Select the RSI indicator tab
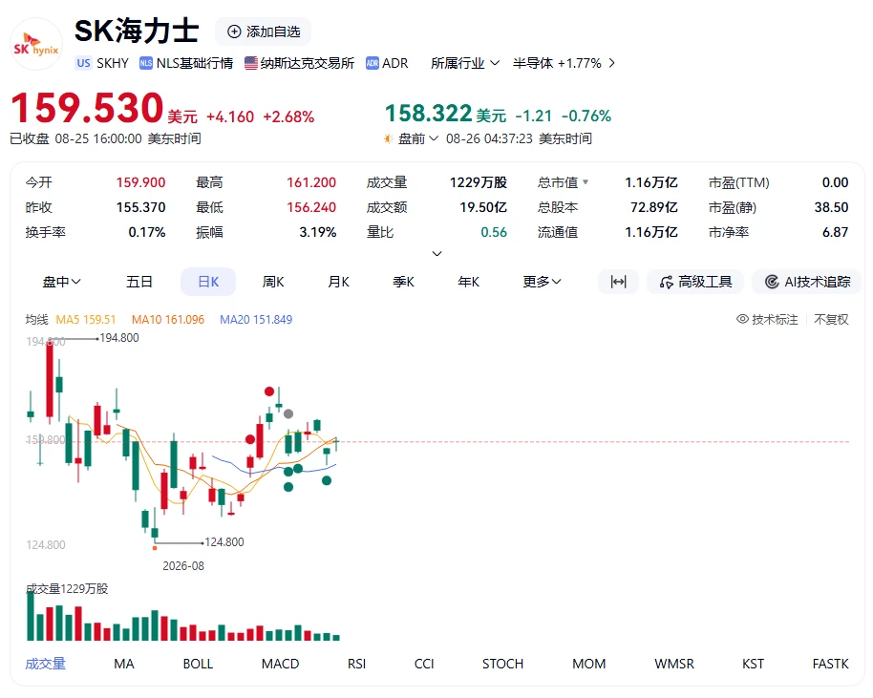The width and height of the screenshot is (873, 698). pyautogui.click(x=356, y=664)
